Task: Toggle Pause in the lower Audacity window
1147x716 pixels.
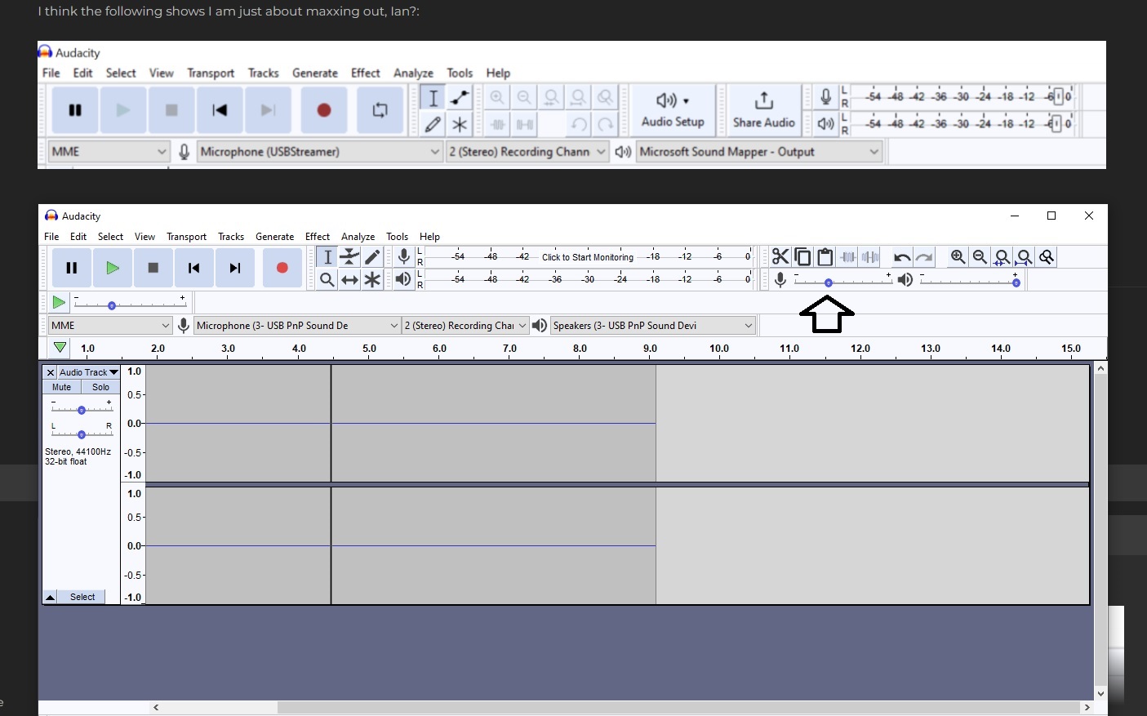Action: click(72, 268)
